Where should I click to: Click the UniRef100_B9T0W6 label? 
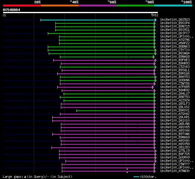tap(175, 134)
